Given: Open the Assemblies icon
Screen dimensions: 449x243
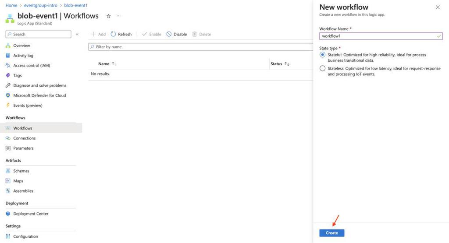Looking at the screenshot, I should pos(8,191).
